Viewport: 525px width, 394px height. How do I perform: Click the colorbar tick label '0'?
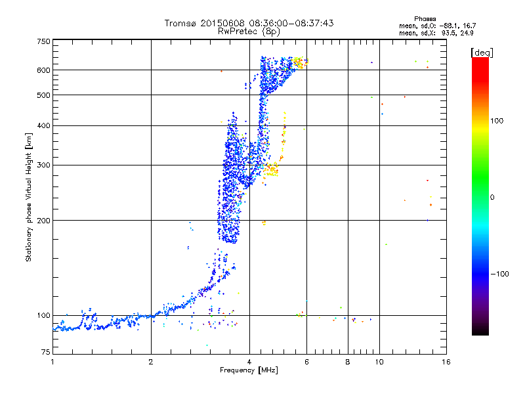(x=492, y=198)
